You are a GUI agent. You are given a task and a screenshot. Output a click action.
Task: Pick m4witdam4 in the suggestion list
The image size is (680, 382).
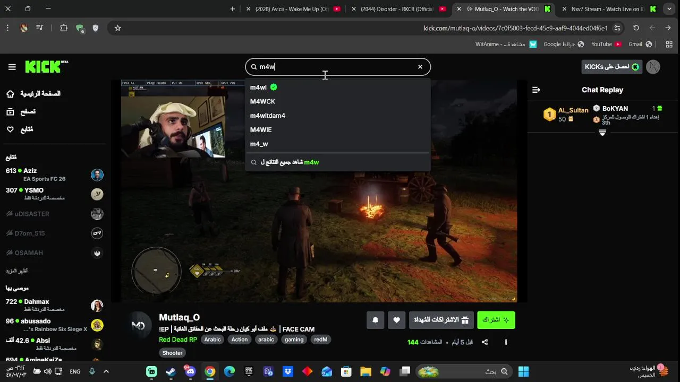click(x=338, y=116)
